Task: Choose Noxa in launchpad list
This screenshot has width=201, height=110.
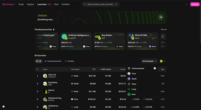Action: [x=141, y=84]
